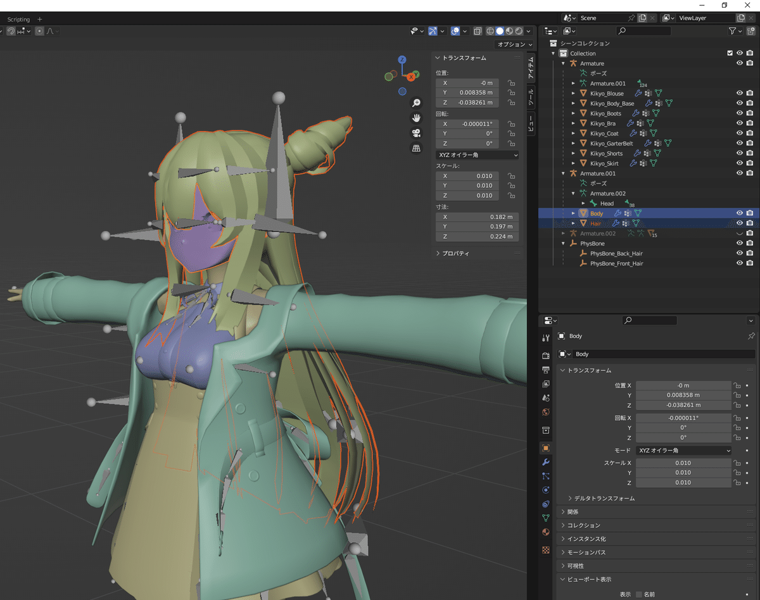Toggle proportional editing button

coord(39,30)
